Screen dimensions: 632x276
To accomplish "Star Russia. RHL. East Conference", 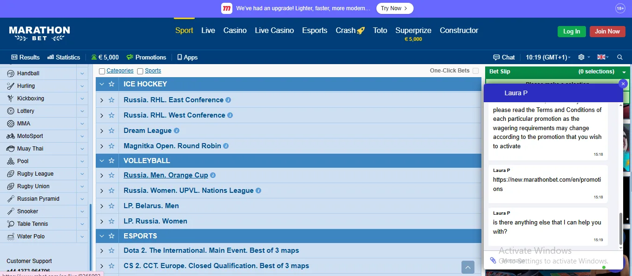I will click(112, 100).
